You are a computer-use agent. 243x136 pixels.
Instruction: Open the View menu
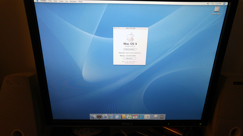(61, 1)
